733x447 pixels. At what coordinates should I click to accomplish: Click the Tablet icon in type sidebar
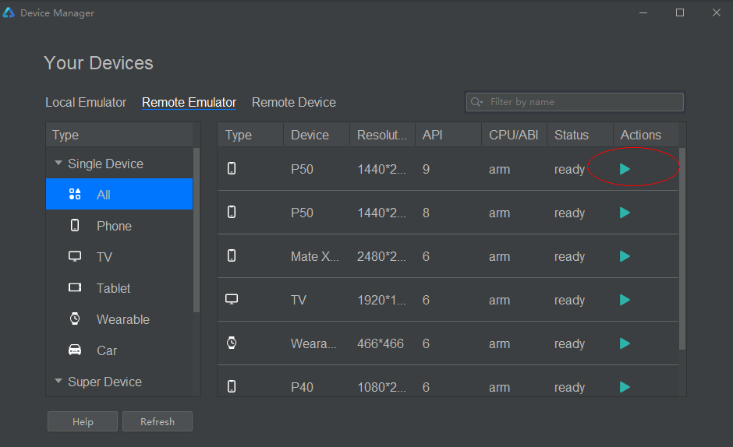[75, 287]
